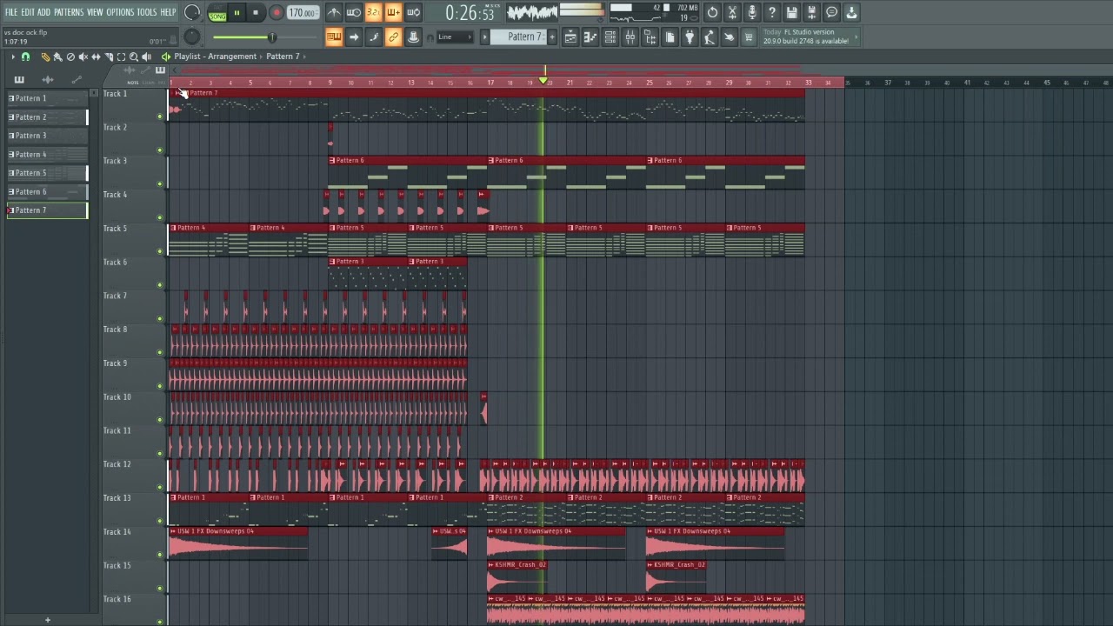Select the playlist Mute tool
The image size is (1113, 626).
83,57
